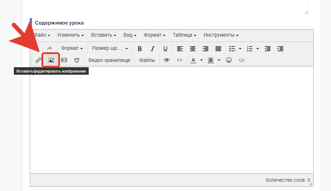
Task: Click the redo arrow icon
Action: [x=49, y=48]
